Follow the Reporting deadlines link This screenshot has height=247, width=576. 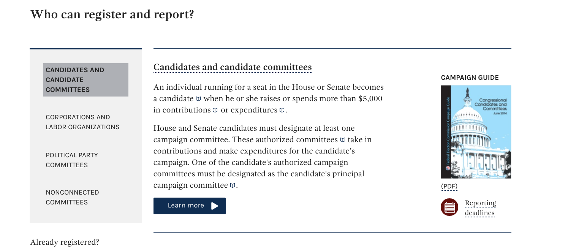480,207
